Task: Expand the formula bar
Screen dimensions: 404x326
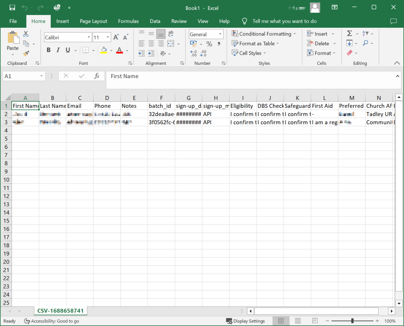Action: tap(398, 76)
